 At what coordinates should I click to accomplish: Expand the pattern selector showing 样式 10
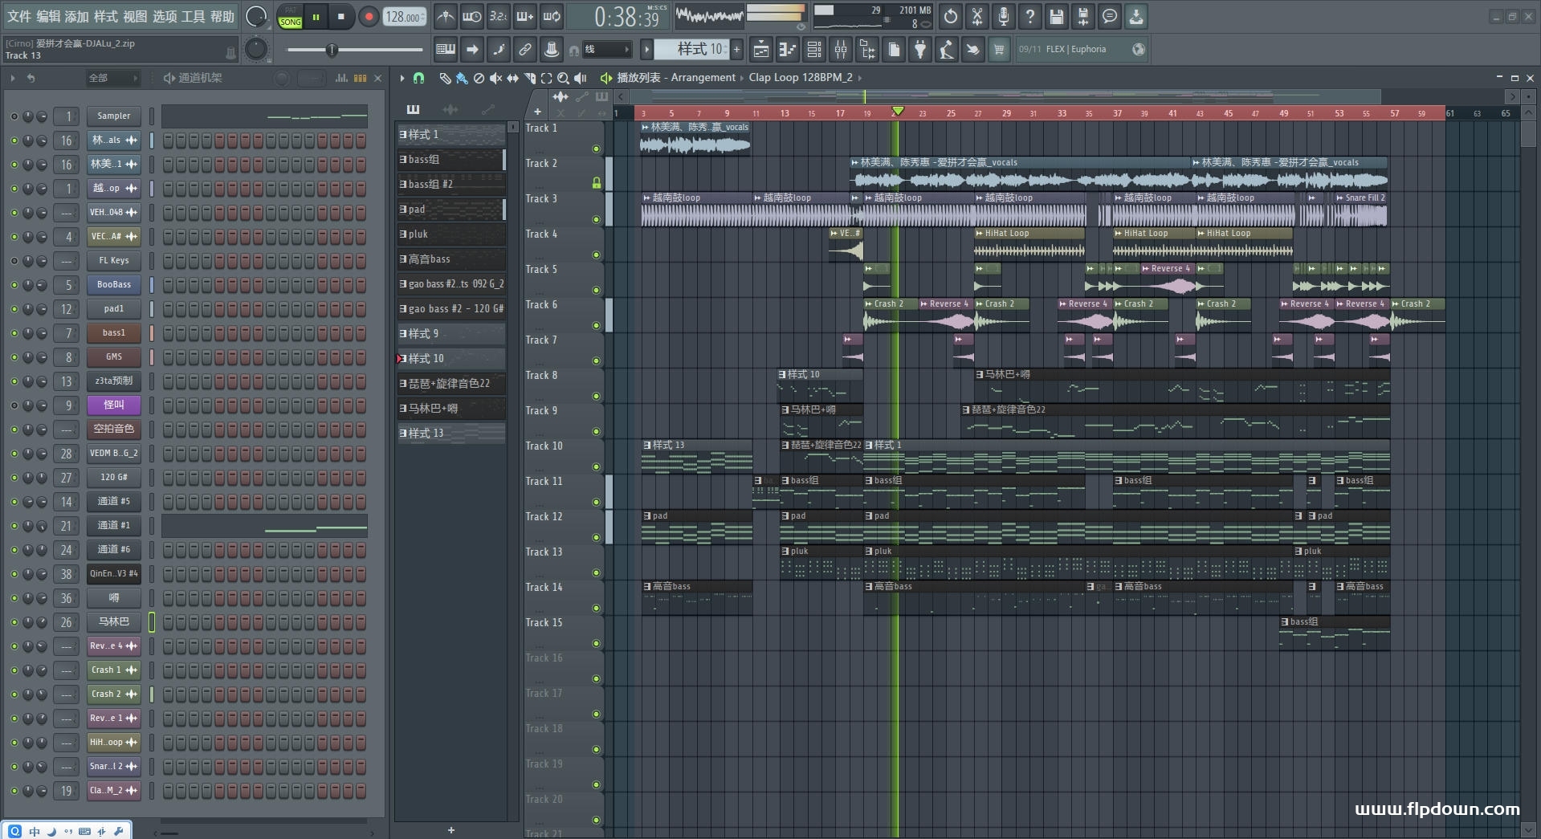pos(691,50)
